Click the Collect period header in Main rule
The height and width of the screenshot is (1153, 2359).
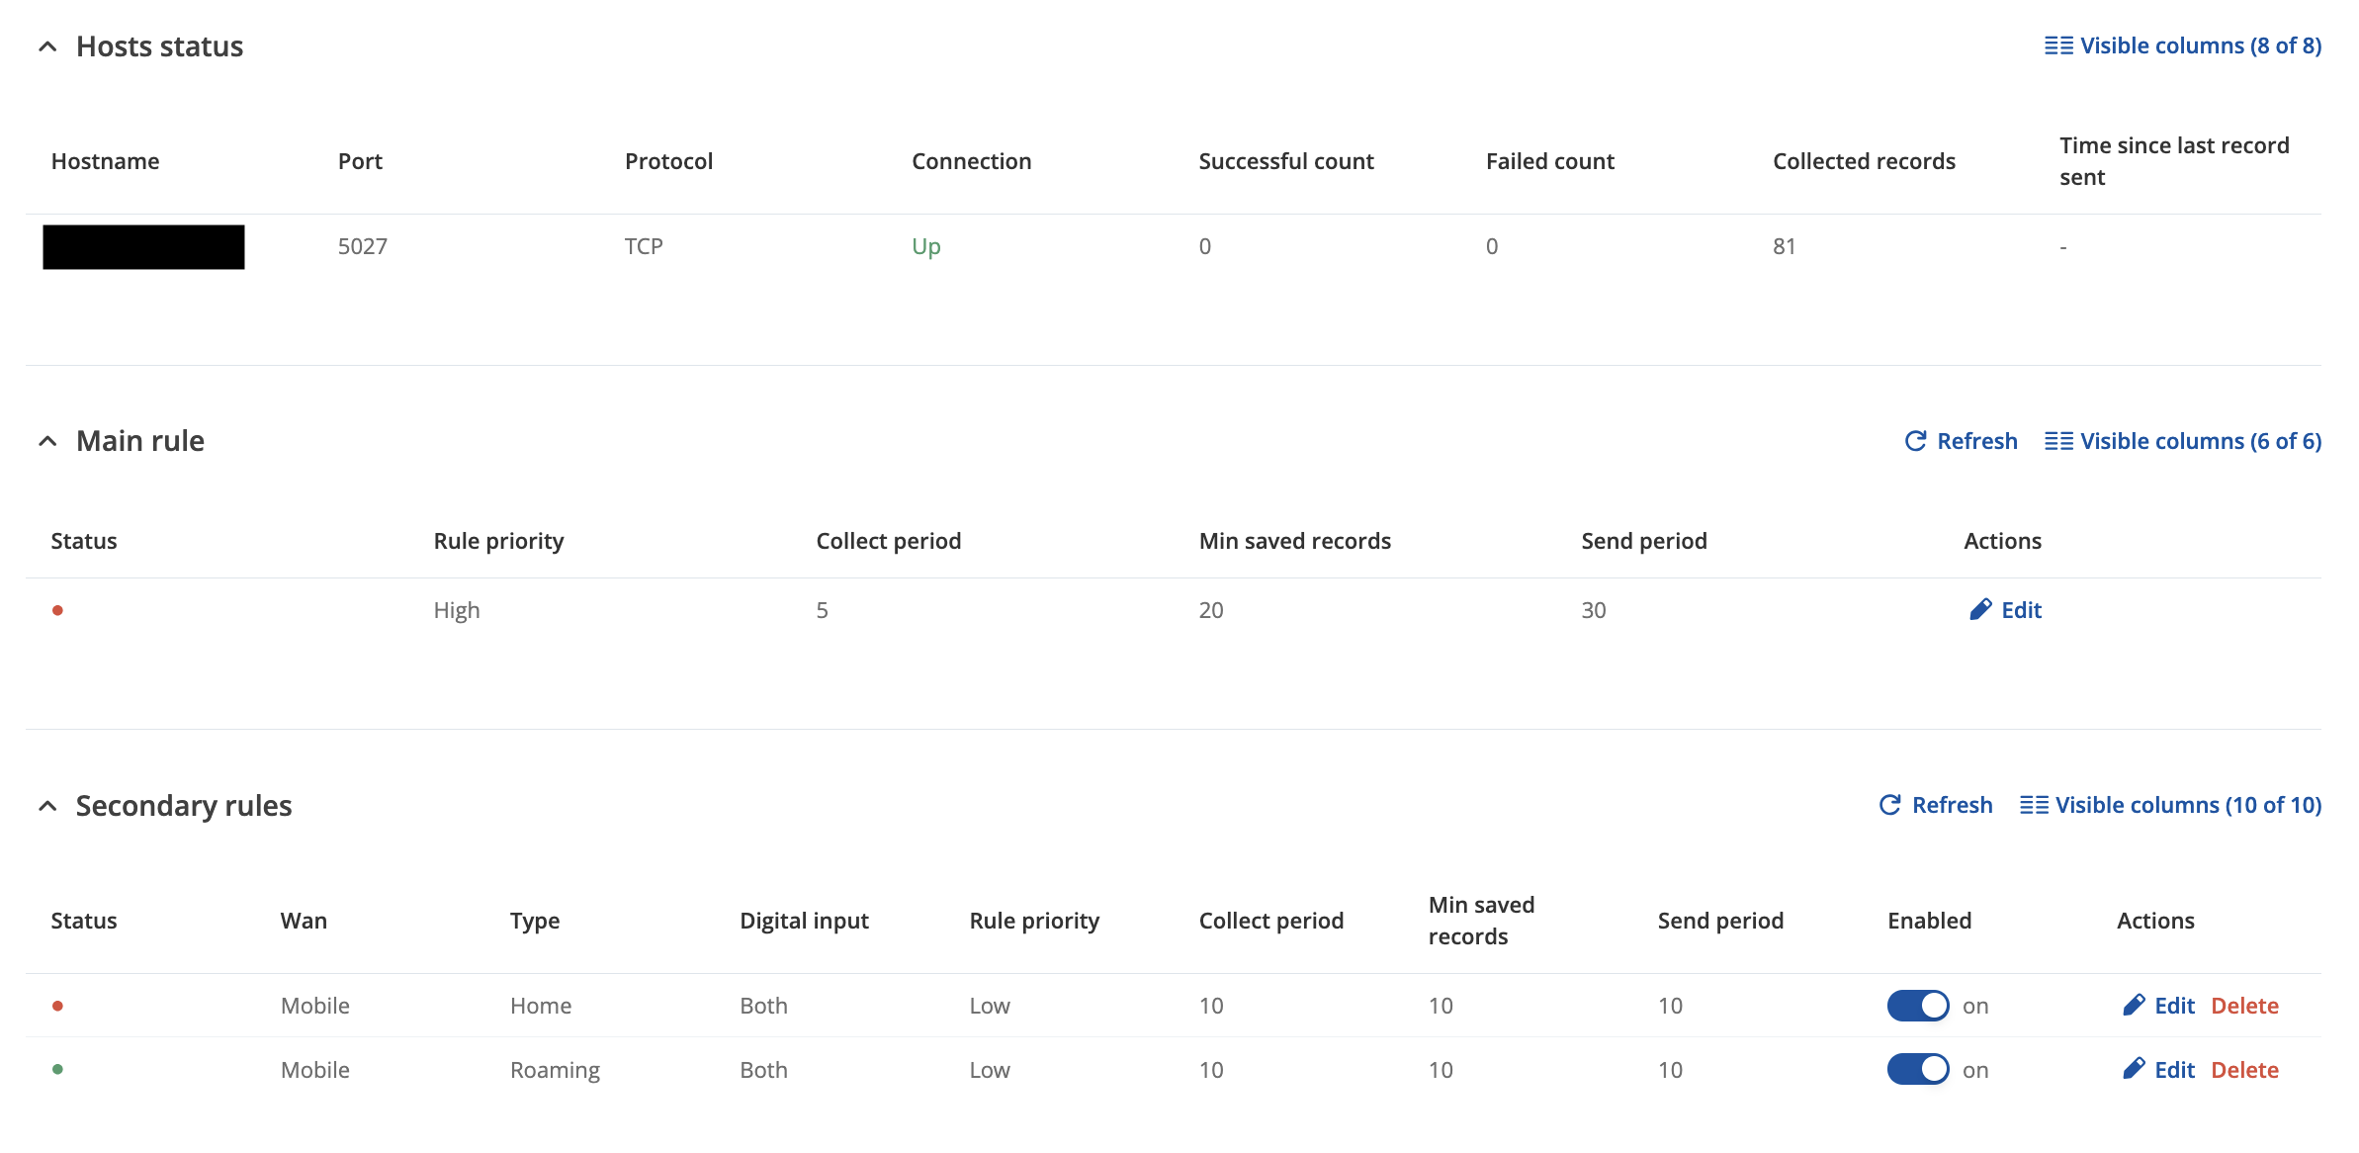888,541
